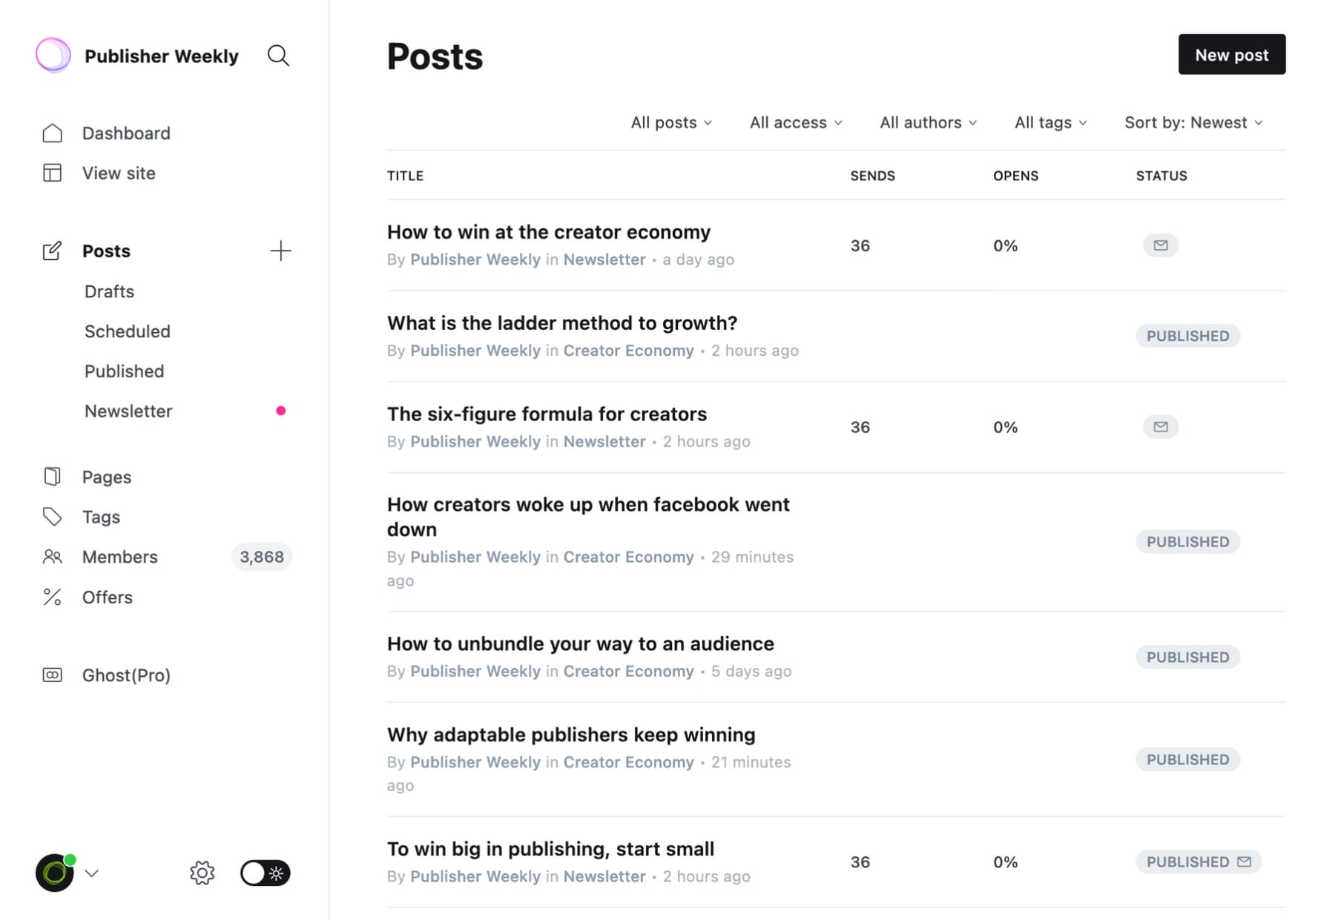The image size is (1335, 920).
Task: Create a post via the plus icon
Action: click(281, 251)
